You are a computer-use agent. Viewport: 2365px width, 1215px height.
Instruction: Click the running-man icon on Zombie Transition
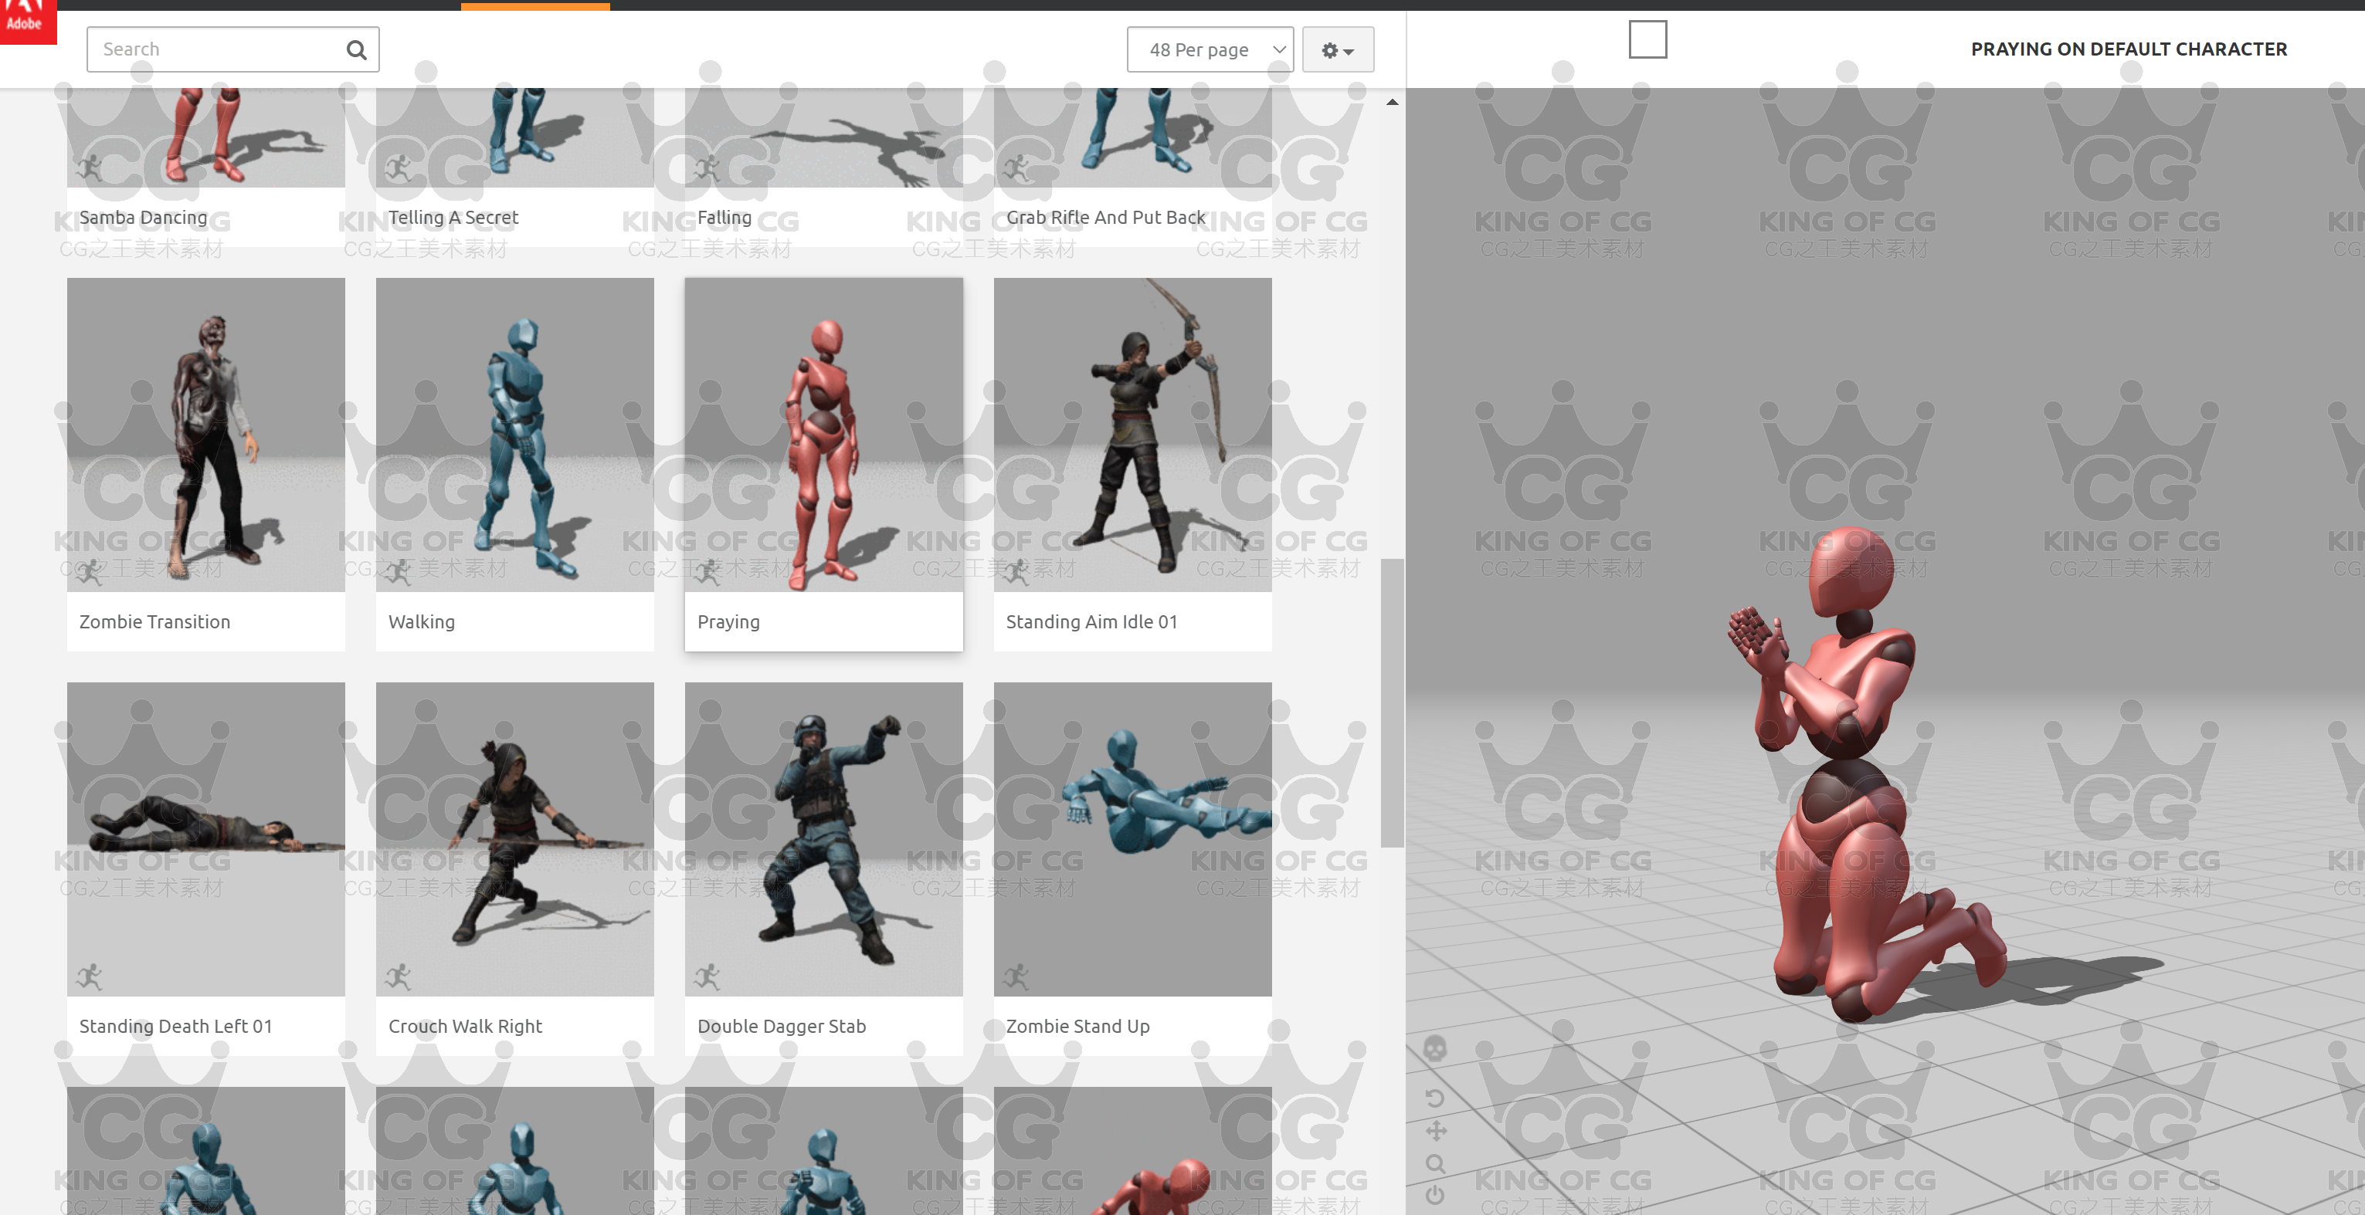pos(89,572)
